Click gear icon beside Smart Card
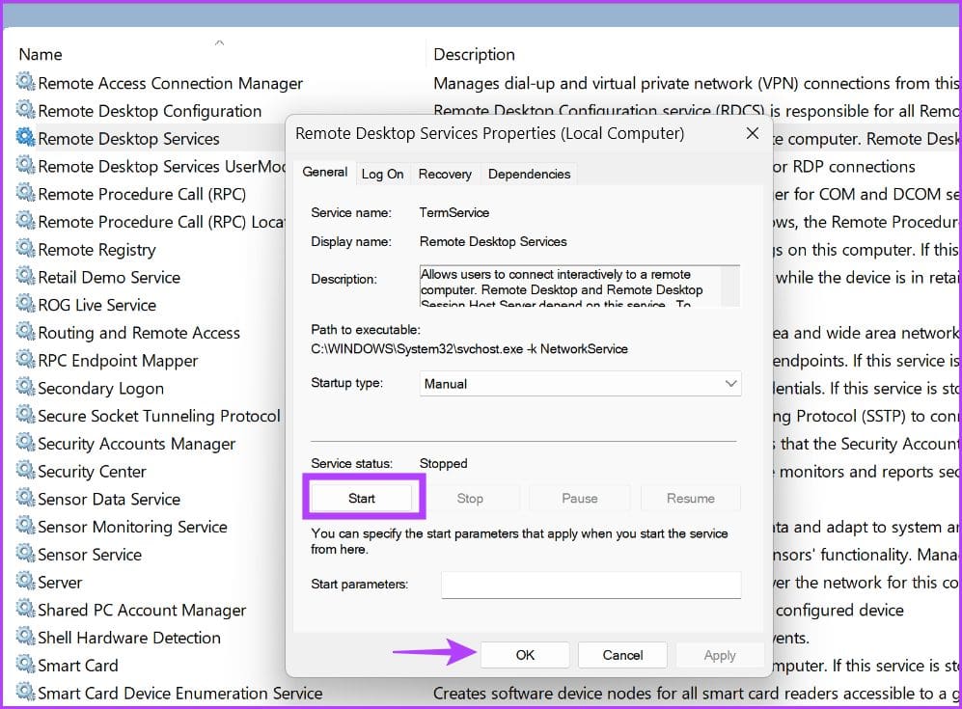Viewport: 962px width, 709px height. [x=26, y=664]
